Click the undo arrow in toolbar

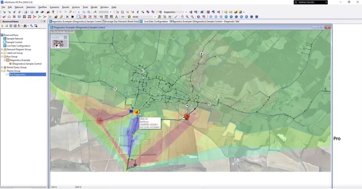(x=60, y=12)
